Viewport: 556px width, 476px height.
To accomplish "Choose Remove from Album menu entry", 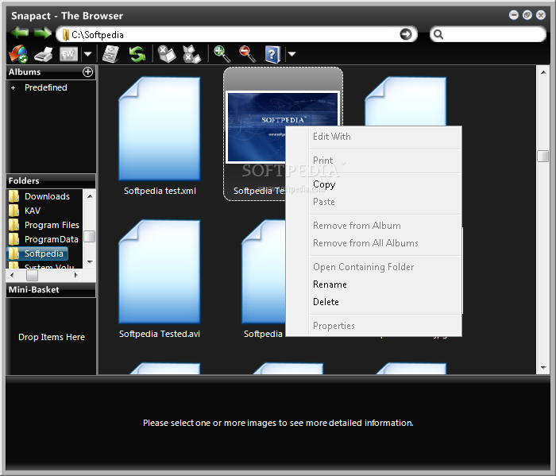I will [374, 226].
